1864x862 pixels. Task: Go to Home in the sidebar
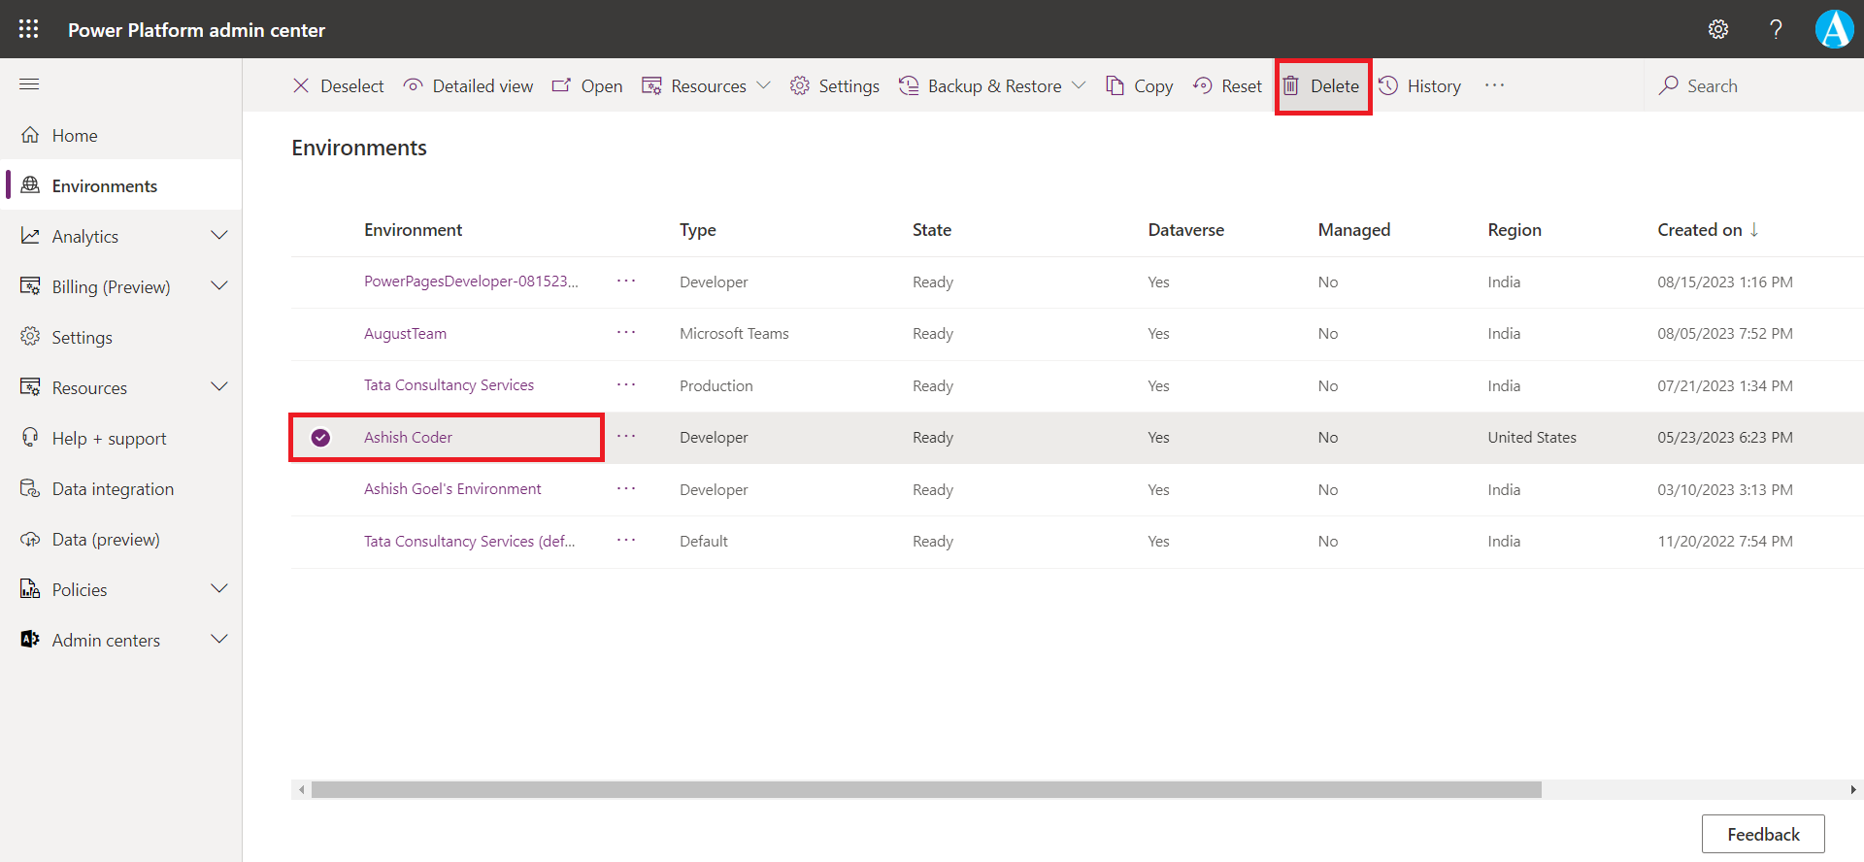(75, 136)
